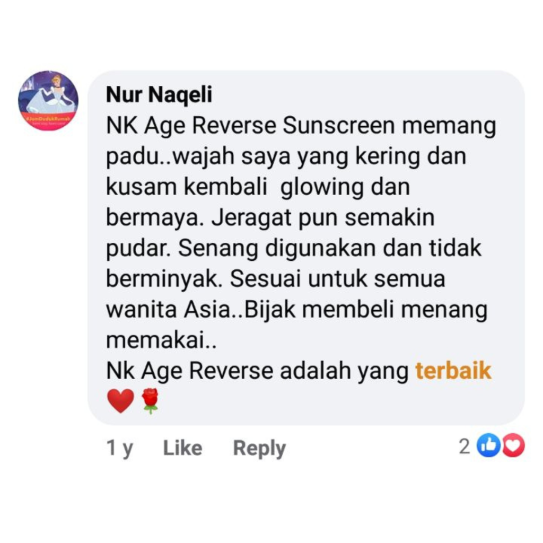543x543 pixels.
Task: Click the word glowing in the comment
Action: tap(322, 187)
